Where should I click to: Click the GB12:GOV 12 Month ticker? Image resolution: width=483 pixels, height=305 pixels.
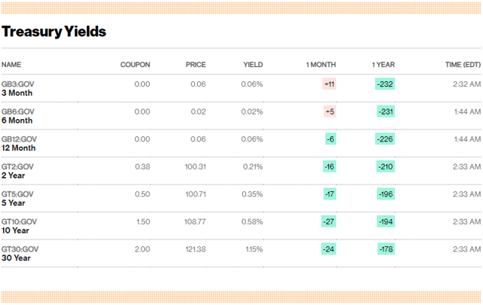[20, 143]
